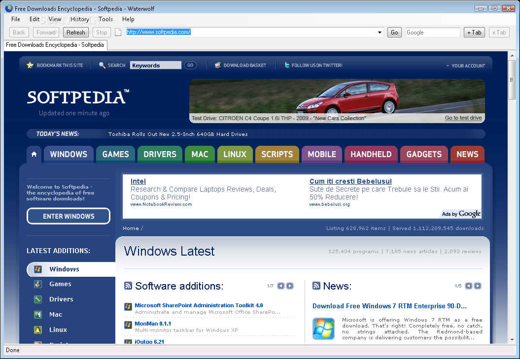Screen dimensions: 520x359
Task: Open the GAMES category tab
Action: tap(115, 154)
